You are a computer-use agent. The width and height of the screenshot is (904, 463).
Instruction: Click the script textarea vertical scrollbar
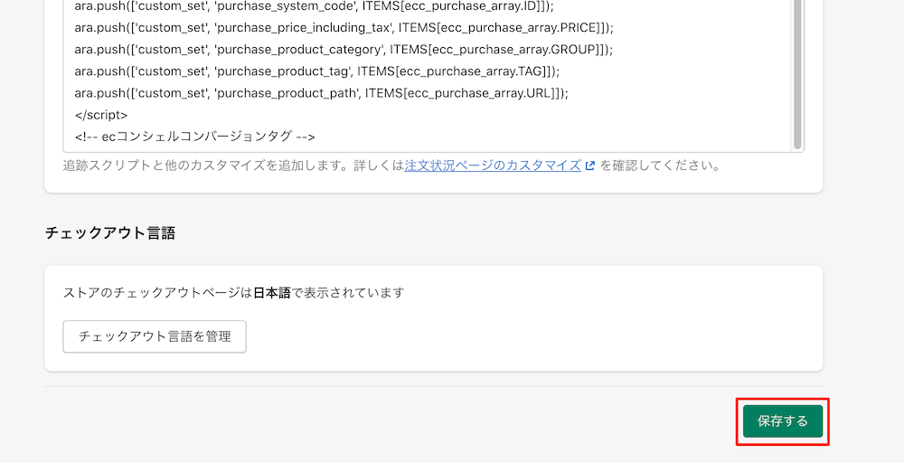point(797,75)
